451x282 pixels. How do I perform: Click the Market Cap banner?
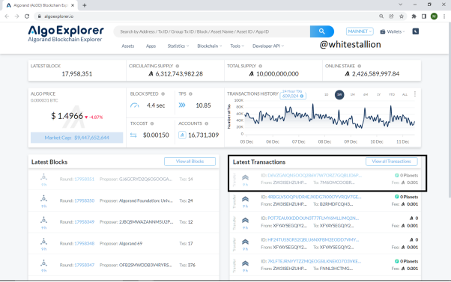point(77,138)
